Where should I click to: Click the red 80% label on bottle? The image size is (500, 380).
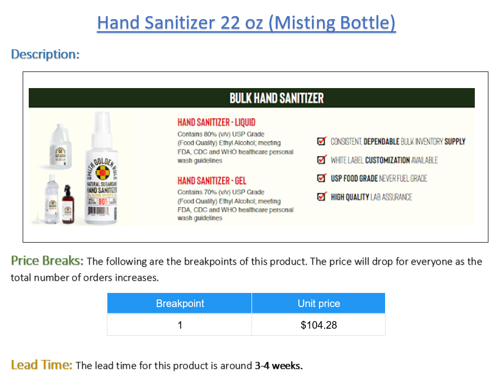click(103, 201)
